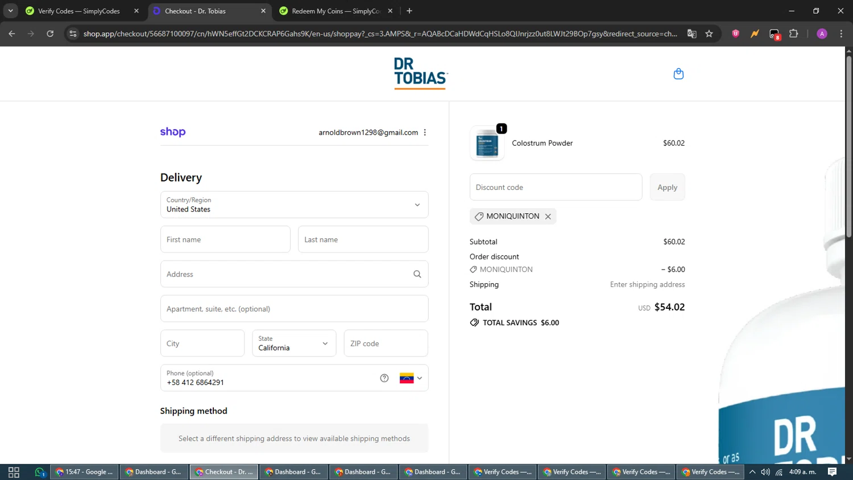Open the uBlock shield extension
The height and width of the screenshot is (480, 853).
pyautogui.click(x=735, y=34)
